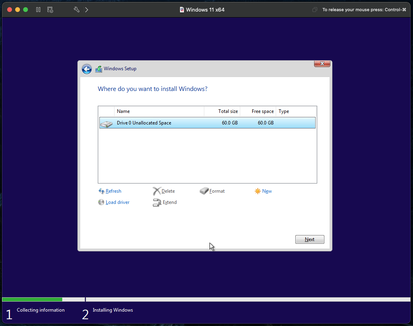
Task: Close the Windows Setup dialog
Action: 322,64
